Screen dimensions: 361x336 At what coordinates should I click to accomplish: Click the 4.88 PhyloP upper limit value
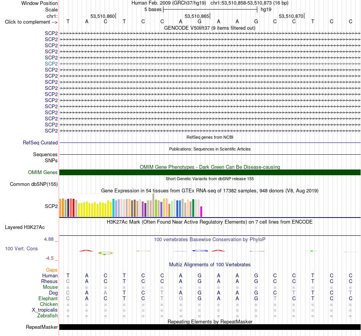(49, 239)
